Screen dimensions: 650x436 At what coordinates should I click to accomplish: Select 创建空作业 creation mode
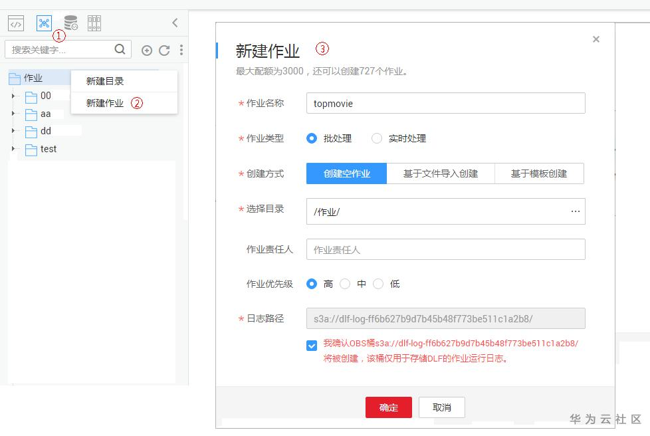346,173
